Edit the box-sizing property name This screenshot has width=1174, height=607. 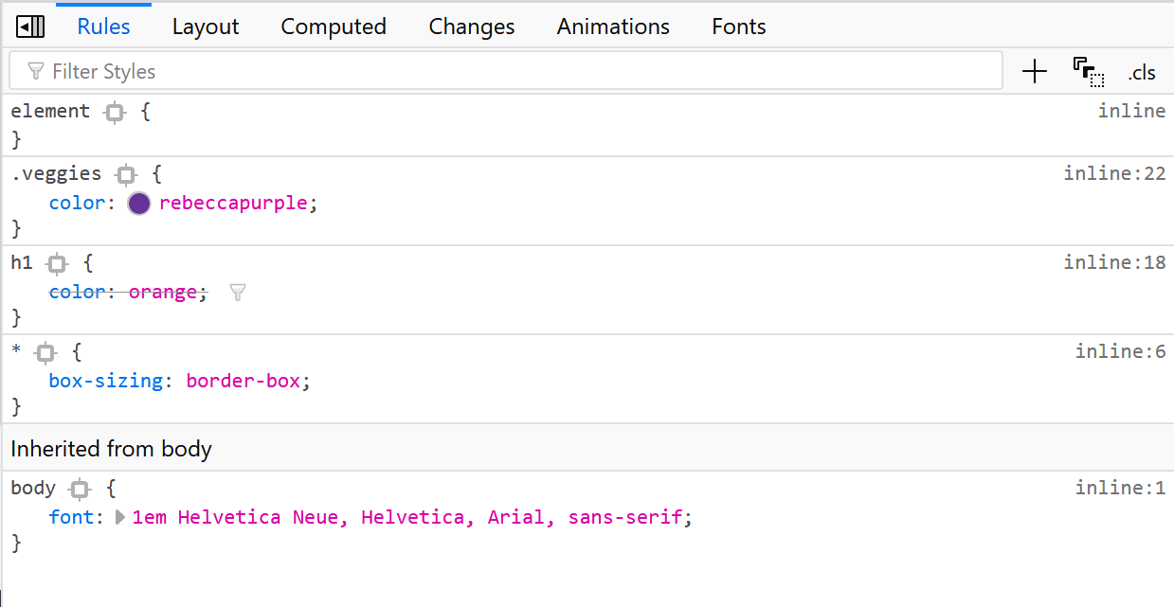(106, 381)
